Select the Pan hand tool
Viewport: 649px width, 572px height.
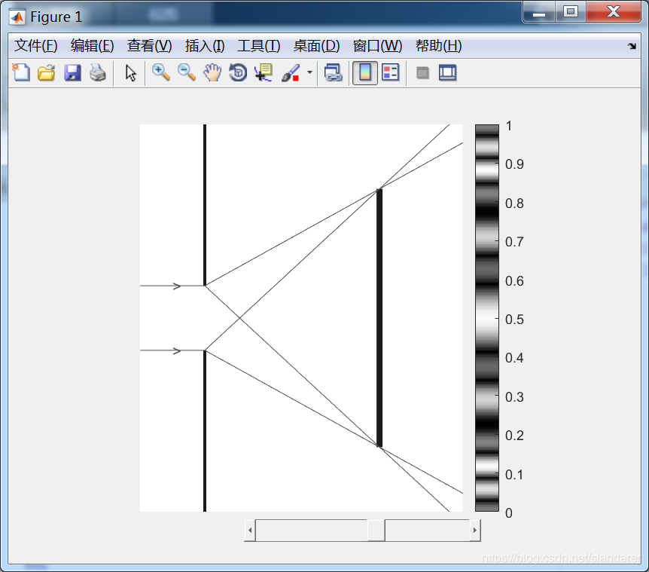[212, 73]
